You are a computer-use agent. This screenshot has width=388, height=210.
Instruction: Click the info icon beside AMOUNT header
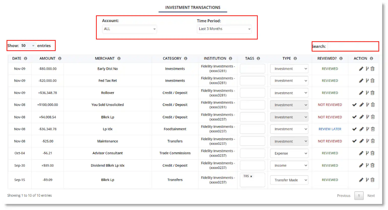(60, 58)
